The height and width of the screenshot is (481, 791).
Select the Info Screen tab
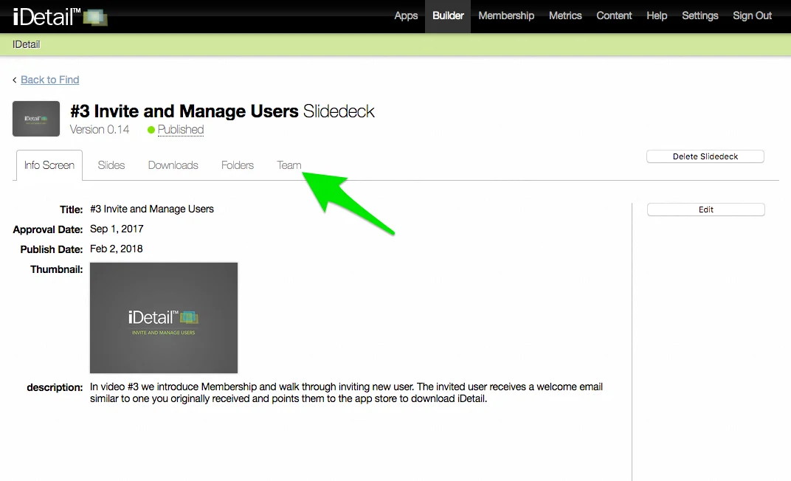(49, 165)
